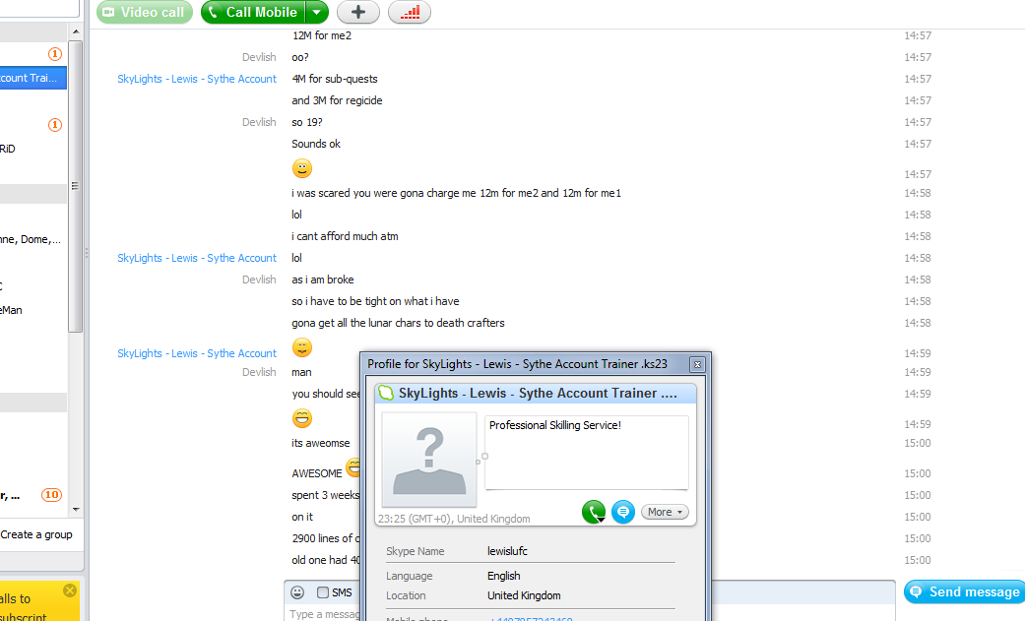This screenshot has width=1025, height=621.
Task: Click the wink emoticon from SkyLights
Action: tap(302, 347)
